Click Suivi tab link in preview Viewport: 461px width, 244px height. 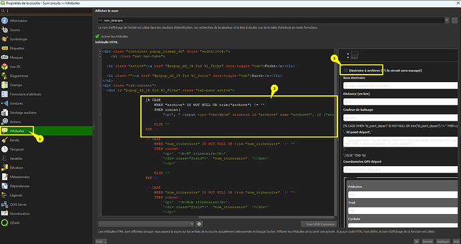354,57
